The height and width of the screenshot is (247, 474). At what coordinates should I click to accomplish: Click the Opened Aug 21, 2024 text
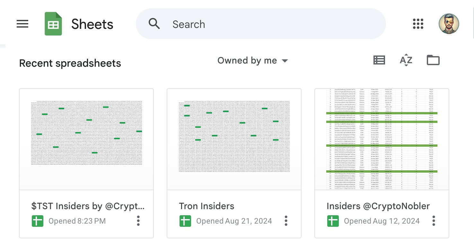[x=234, y=221]
